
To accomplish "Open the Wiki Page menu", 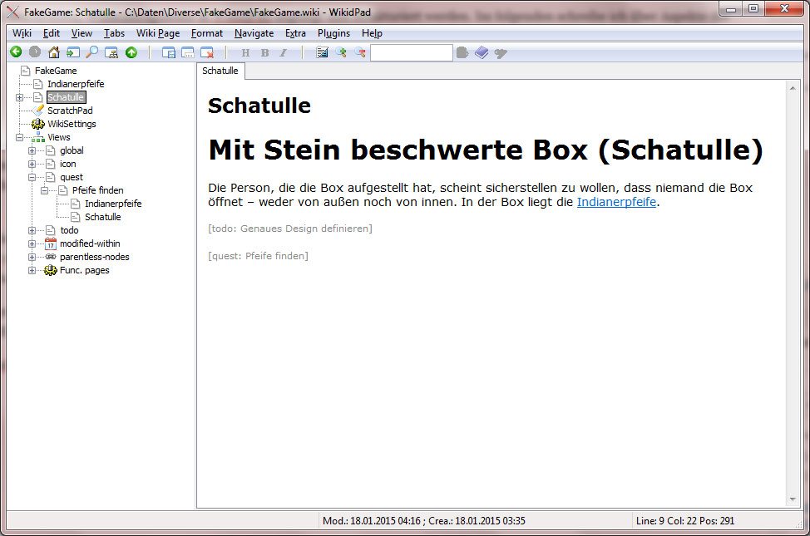I will (x=158, y=33).
